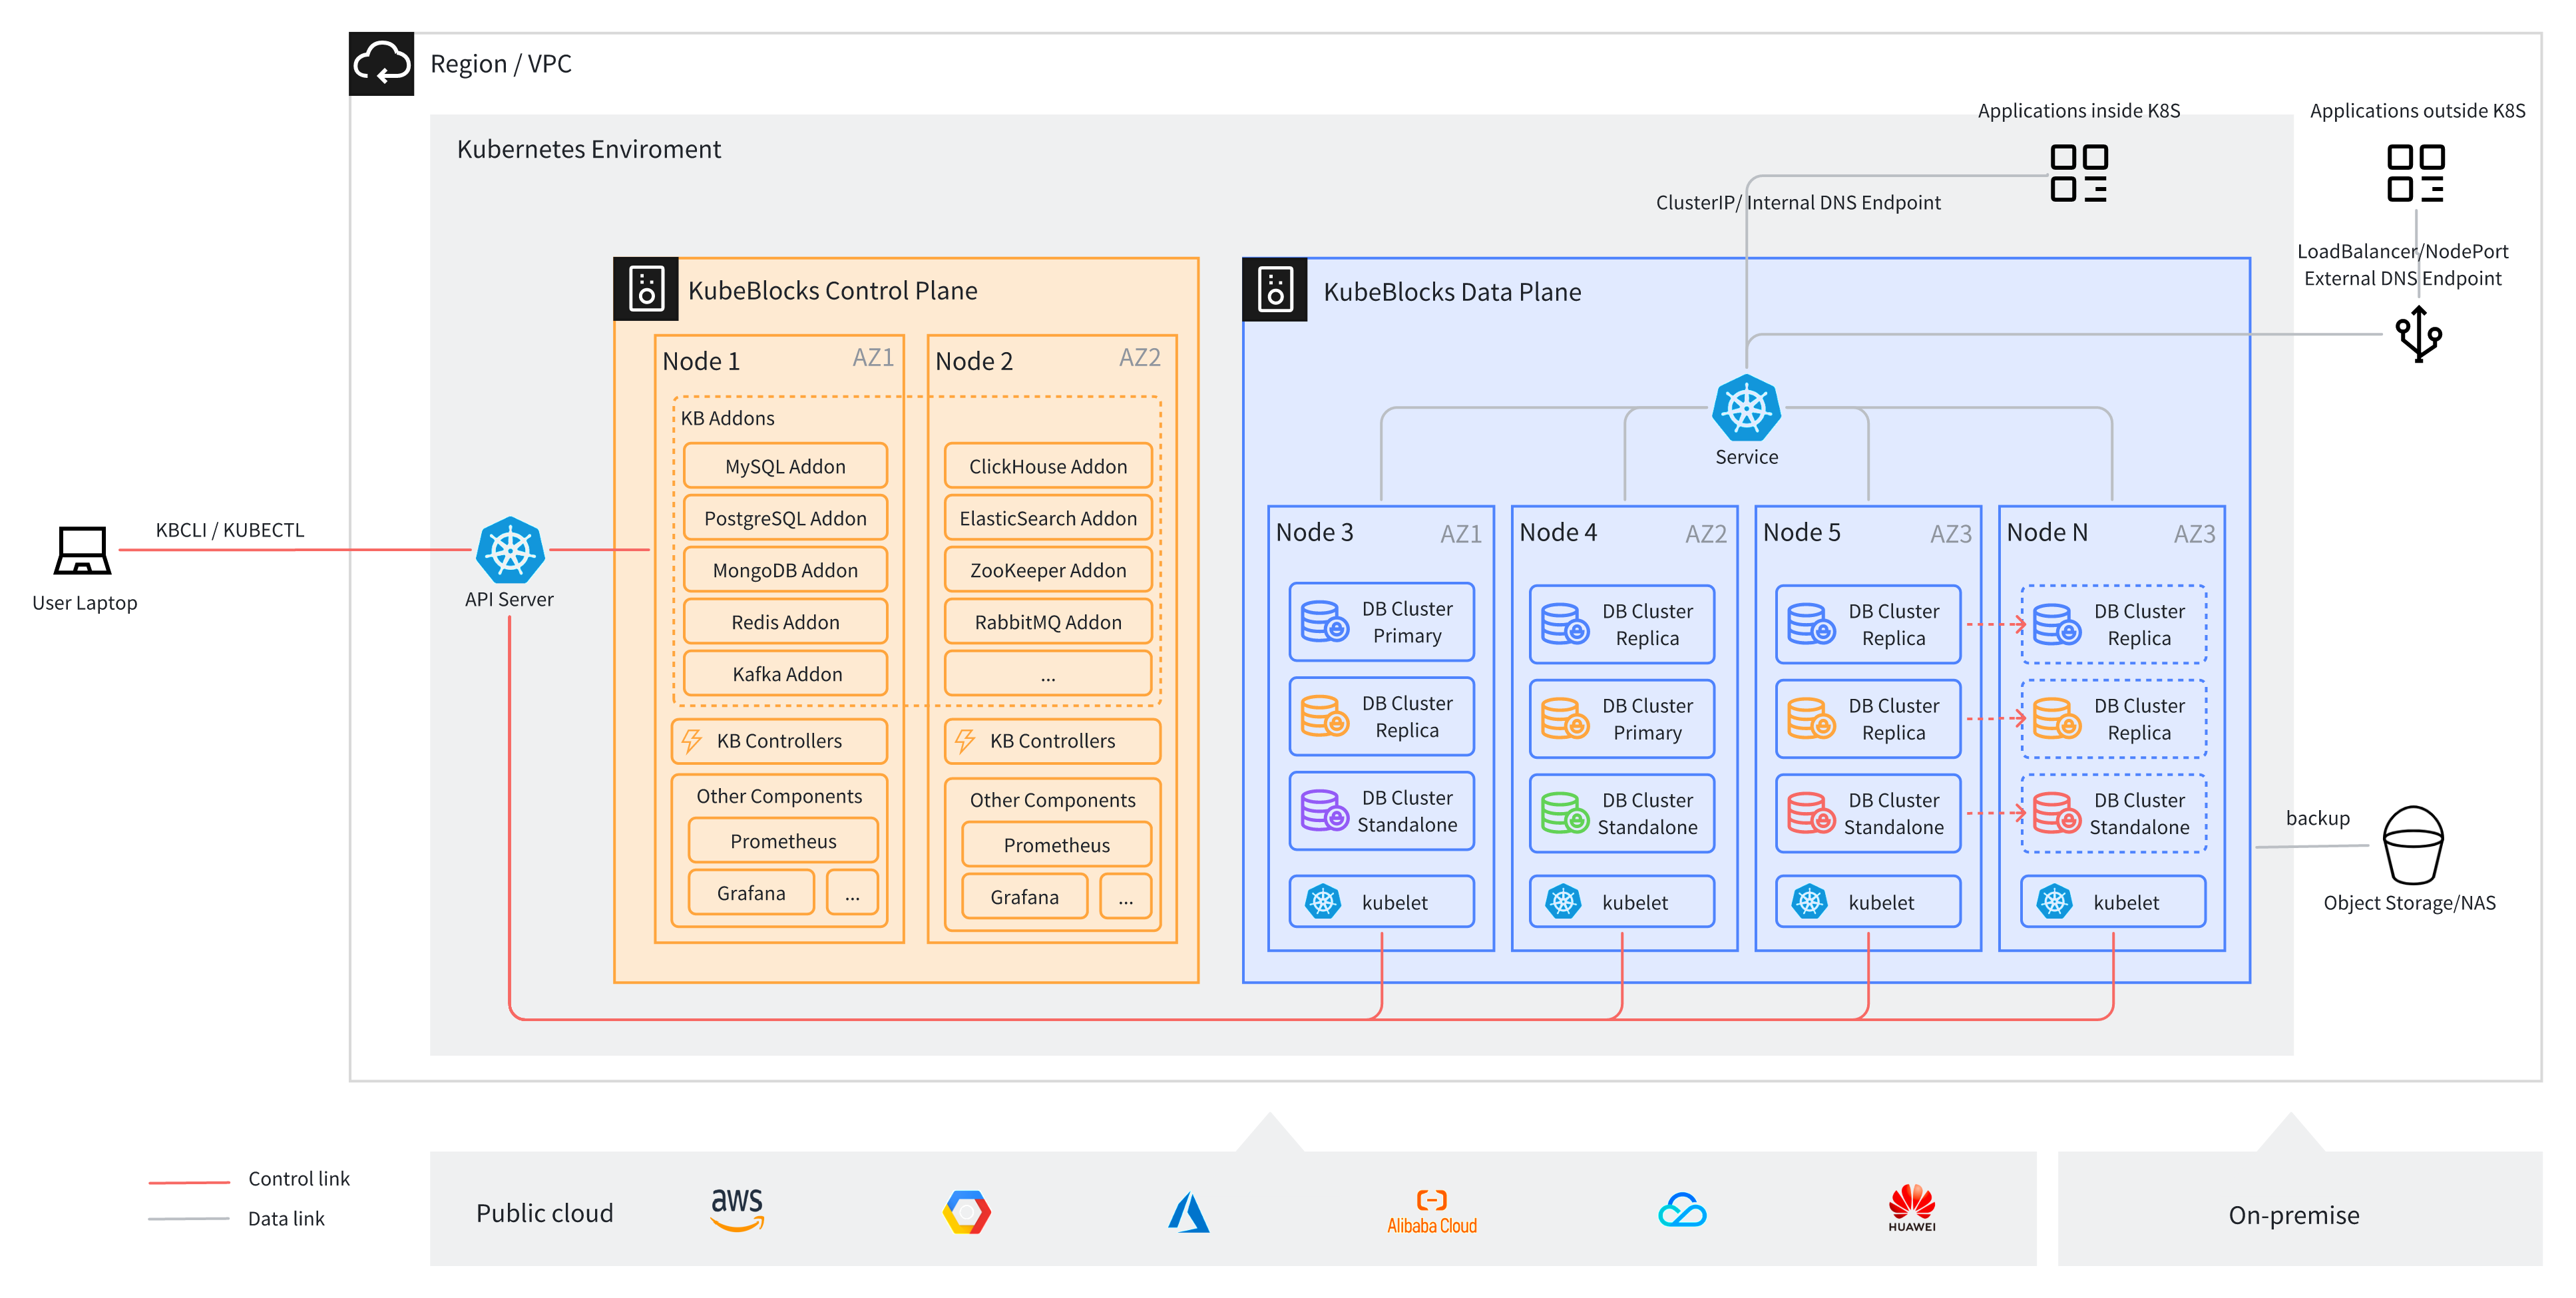Click the Region / VPC cloud icon
This screenshot has height=1298, width=2576.
point(381,64)
